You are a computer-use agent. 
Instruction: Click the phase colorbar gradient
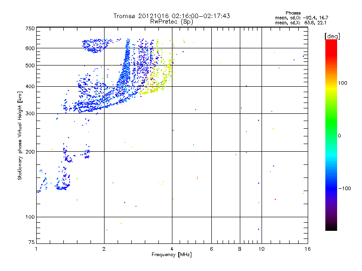coord(331,135)
